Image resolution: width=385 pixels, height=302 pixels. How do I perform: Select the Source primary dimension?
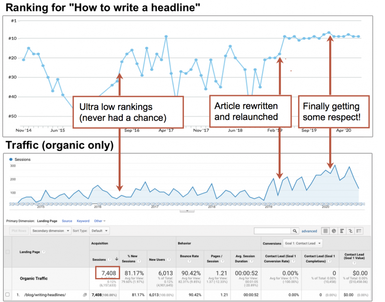[x=67, y=221]
